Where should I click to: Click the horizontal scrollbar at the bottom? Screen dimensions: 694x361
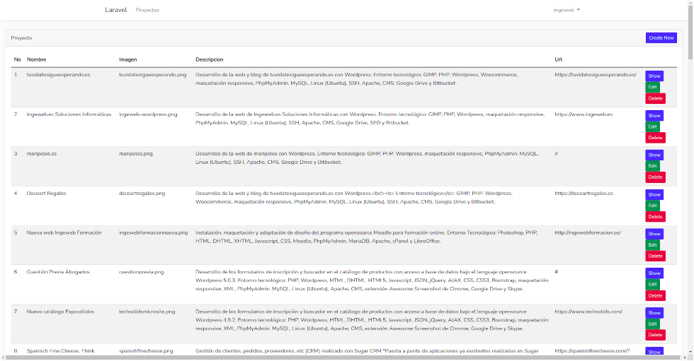point(344,358)
